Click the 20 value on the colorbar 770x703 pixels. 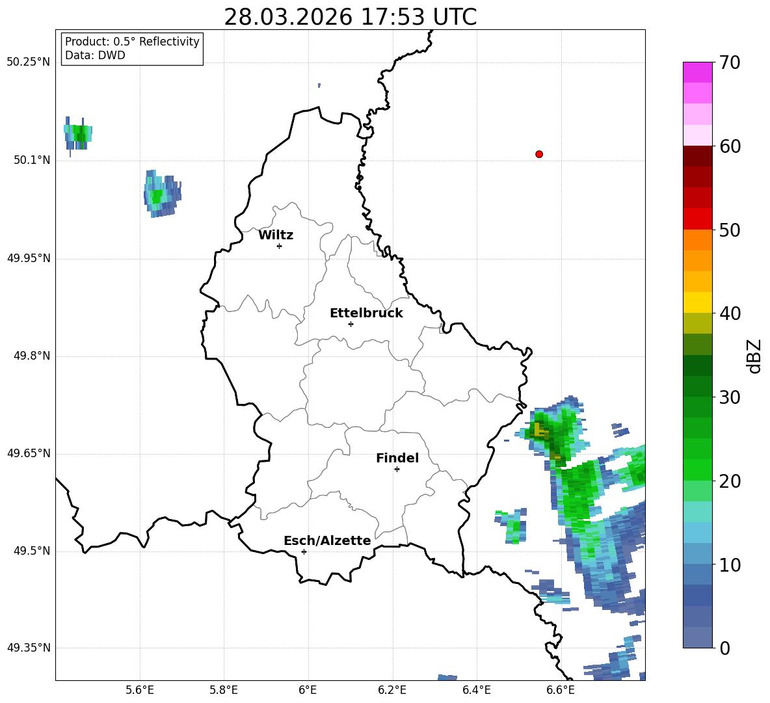point(730,481)
